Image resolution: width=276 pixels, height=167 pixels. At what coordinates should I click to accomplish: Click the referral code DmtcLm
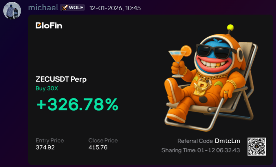(x=227, y=141)
